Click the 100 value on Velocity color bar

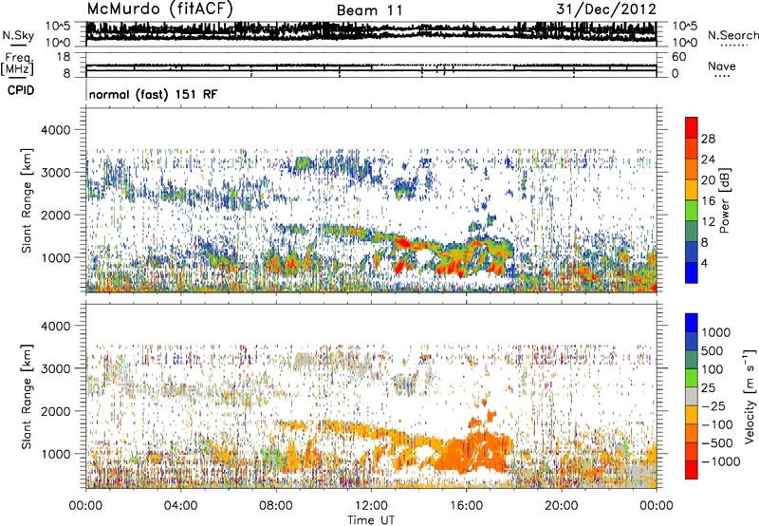713,369
